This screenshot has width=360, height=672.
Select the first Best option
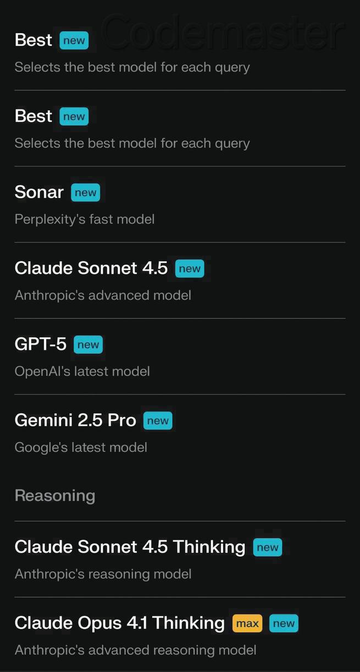(33, 40)
